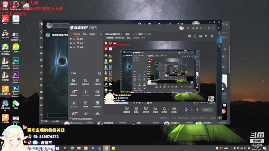This screenshot has width=269, height=151.
Task: Select the 全屏 1 source row
Action: (86, 47)
